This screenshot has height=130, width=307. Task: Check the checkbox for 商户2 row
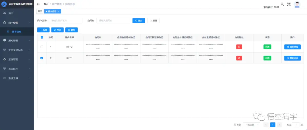pos(42,47)
